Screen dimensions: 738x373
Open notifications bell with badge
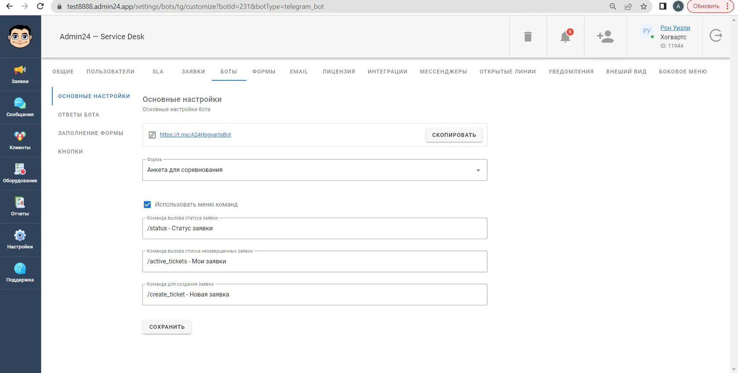(566, 36)
